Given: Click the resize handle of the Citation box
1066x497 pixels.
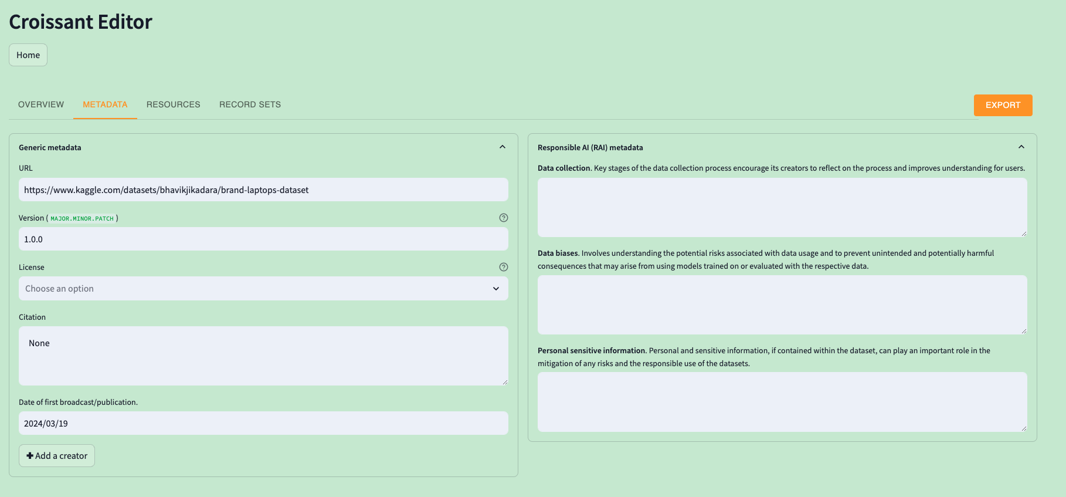Looking at the screenshot, I should pos(505,382).
